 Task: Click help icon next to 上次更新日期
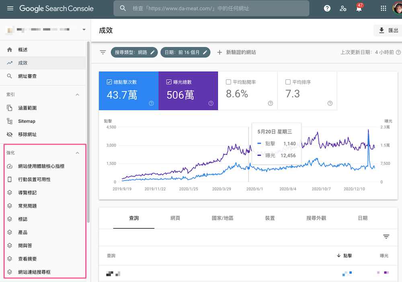(398, 52)
